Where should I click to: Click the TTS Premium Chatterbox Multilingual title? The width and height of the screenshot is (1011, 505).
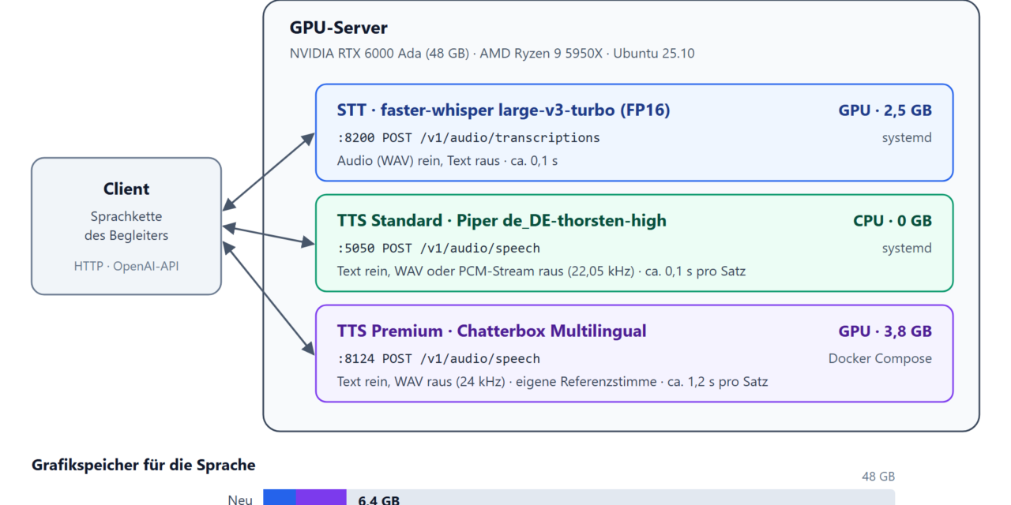pos(491,331)
